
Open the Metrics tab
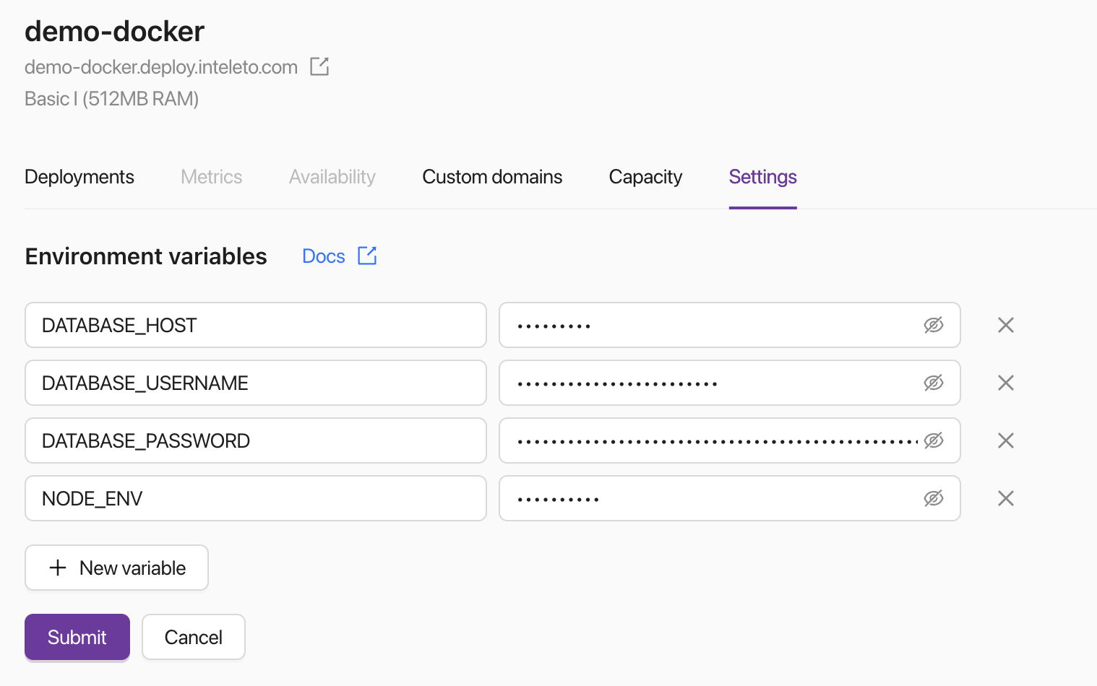coord(211,177)
